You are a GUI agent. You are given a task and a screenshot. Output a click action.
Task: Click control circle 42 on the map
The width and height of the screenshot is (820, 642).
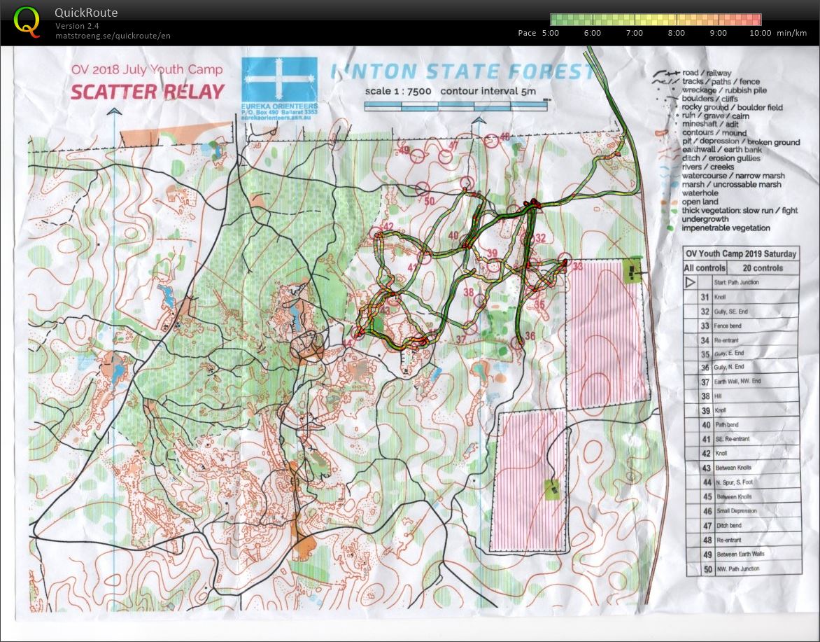coord(376,233)
